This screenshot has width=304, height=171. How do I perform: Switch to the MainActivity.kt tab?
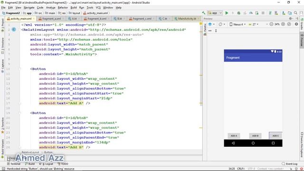(187, 19)
